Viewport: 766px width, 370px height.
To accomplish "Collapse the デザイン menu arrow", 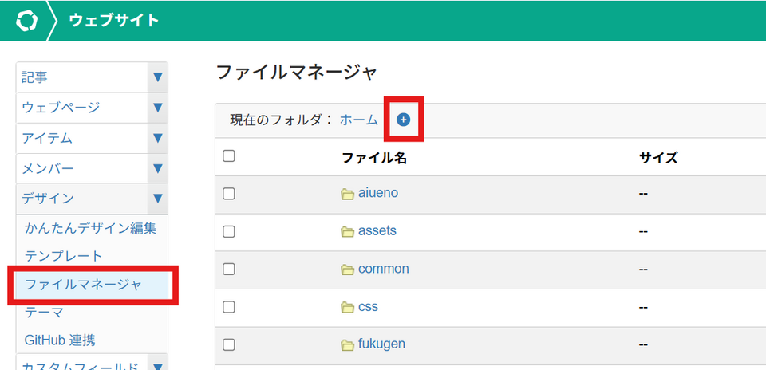I will (x=157, y=199).
